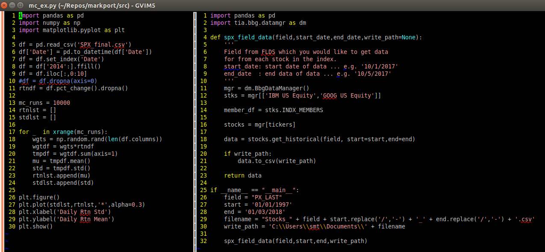Click 'mgr = dm.BbgDataManager()' line
545x252 pixels.
point(267,88)
